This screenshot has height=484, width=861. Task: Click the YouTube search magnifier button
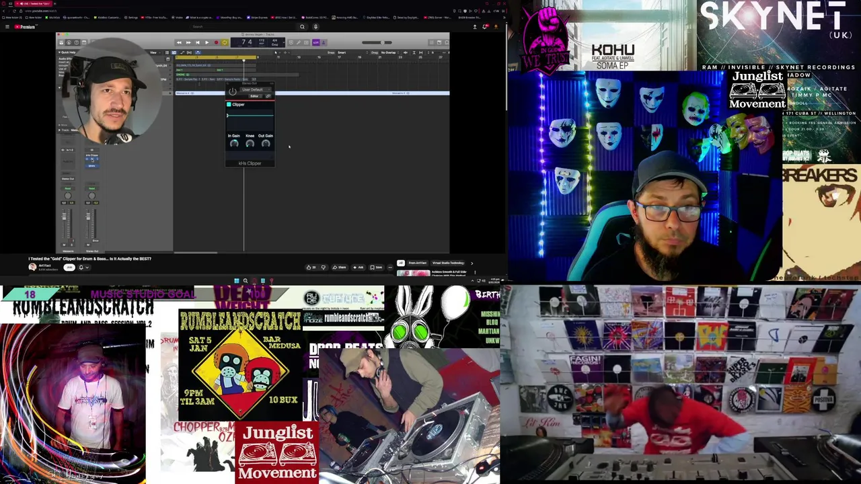pos(302,27)
